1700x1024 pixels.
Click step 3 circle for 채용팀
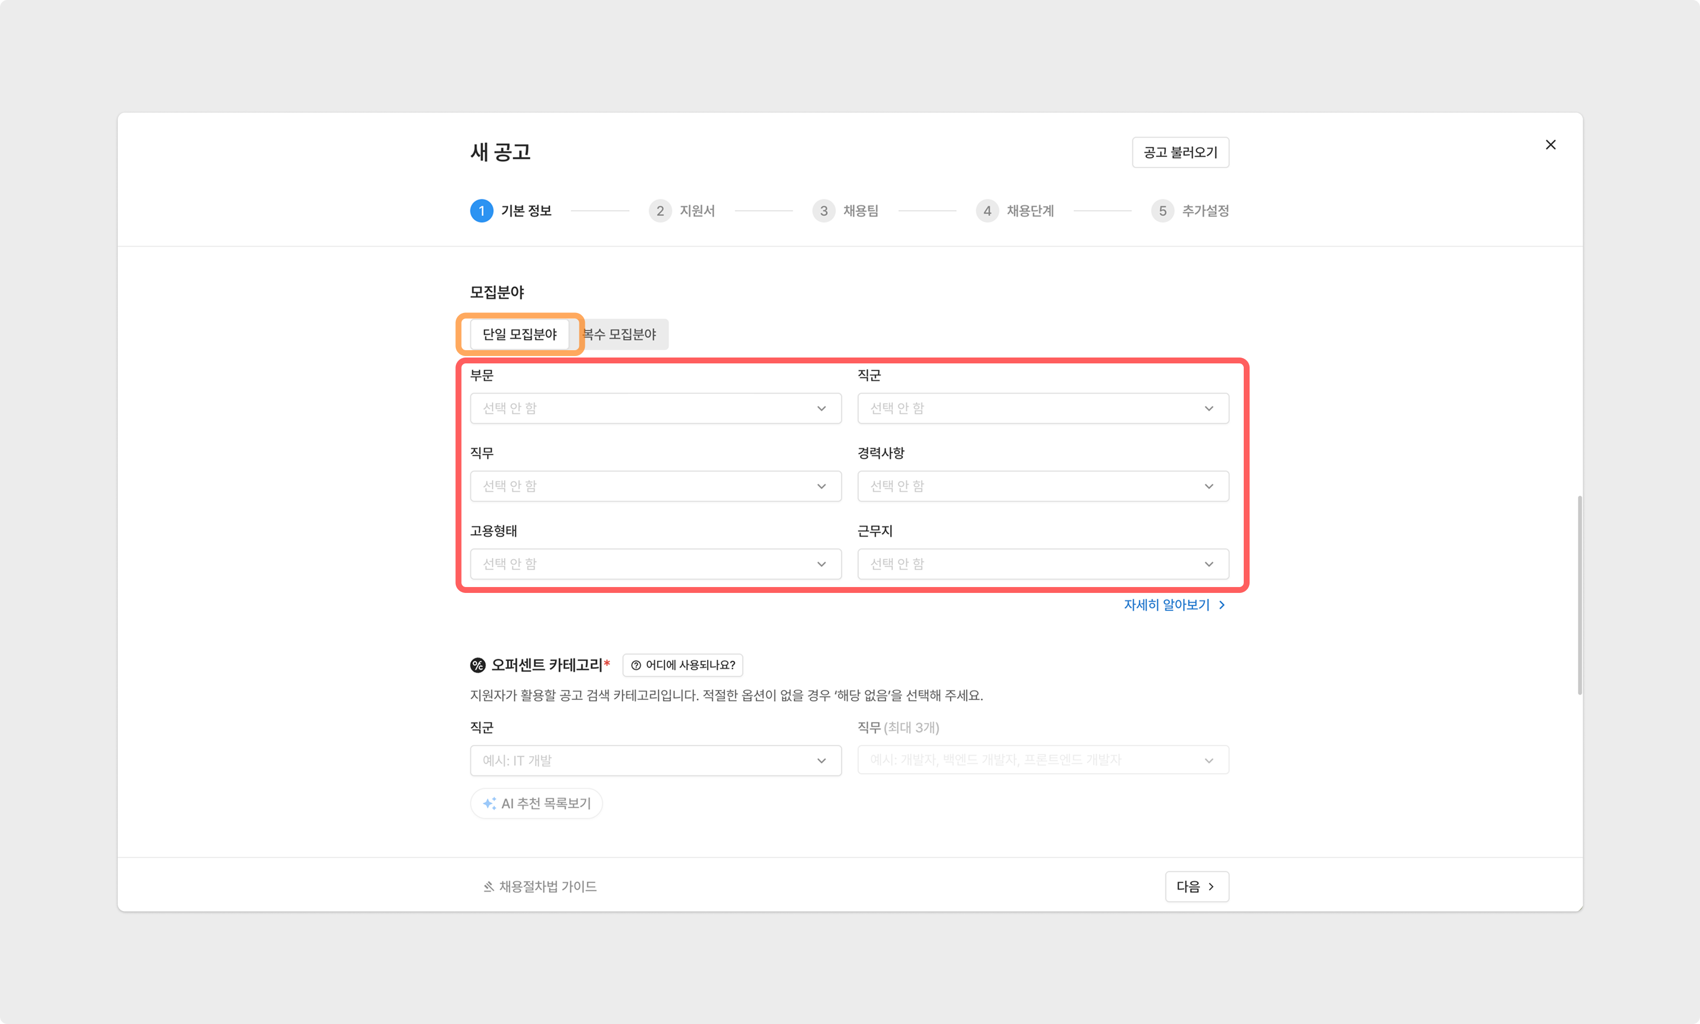point(823,211)
